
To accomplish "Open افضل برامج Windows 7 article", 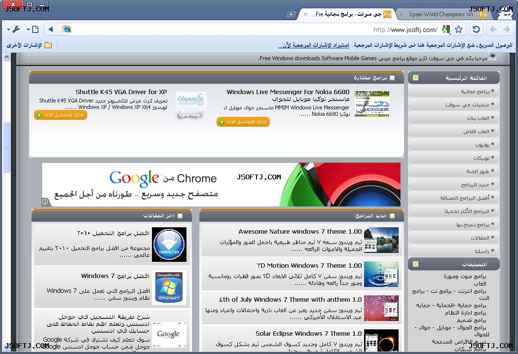I will [115, 276].
